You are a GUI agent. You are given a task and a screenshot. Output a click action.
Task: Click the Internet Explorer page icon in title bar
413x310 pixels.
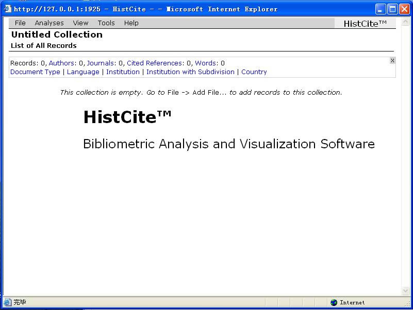point(7,9)
